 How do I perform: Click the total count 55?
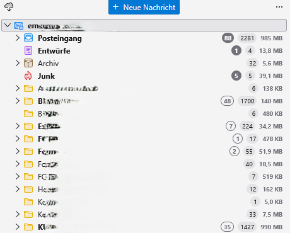(x=249, y=151)
